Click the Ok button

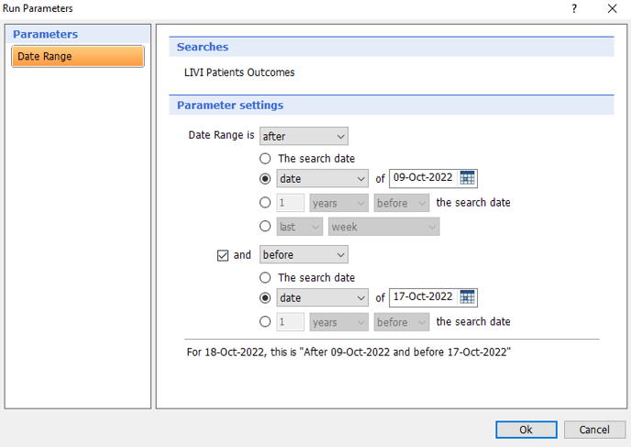coord(526,430)
